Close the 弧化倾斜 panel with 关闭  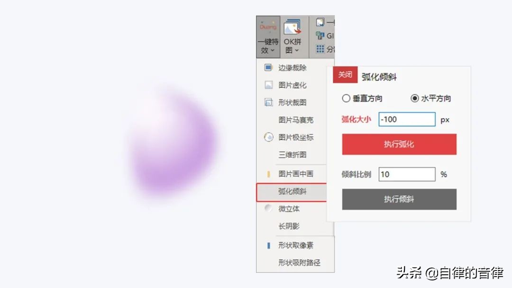pos(345,75)
